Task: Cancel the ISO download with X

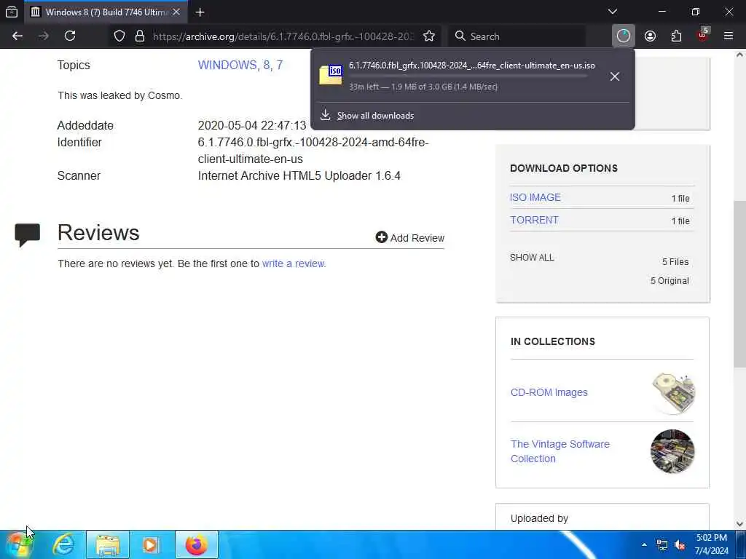Action: (615, 76)
